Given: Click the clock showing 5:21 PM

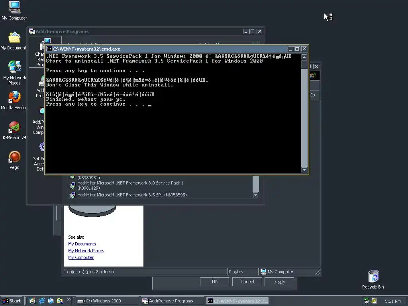Looking at the screenshot, I should point(392,301).
